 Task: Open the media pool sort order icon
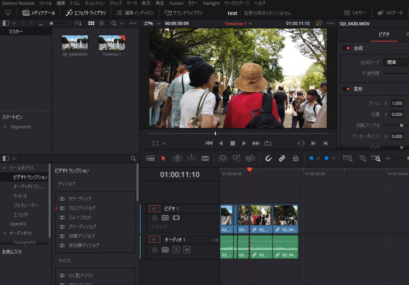pos(78,23)
